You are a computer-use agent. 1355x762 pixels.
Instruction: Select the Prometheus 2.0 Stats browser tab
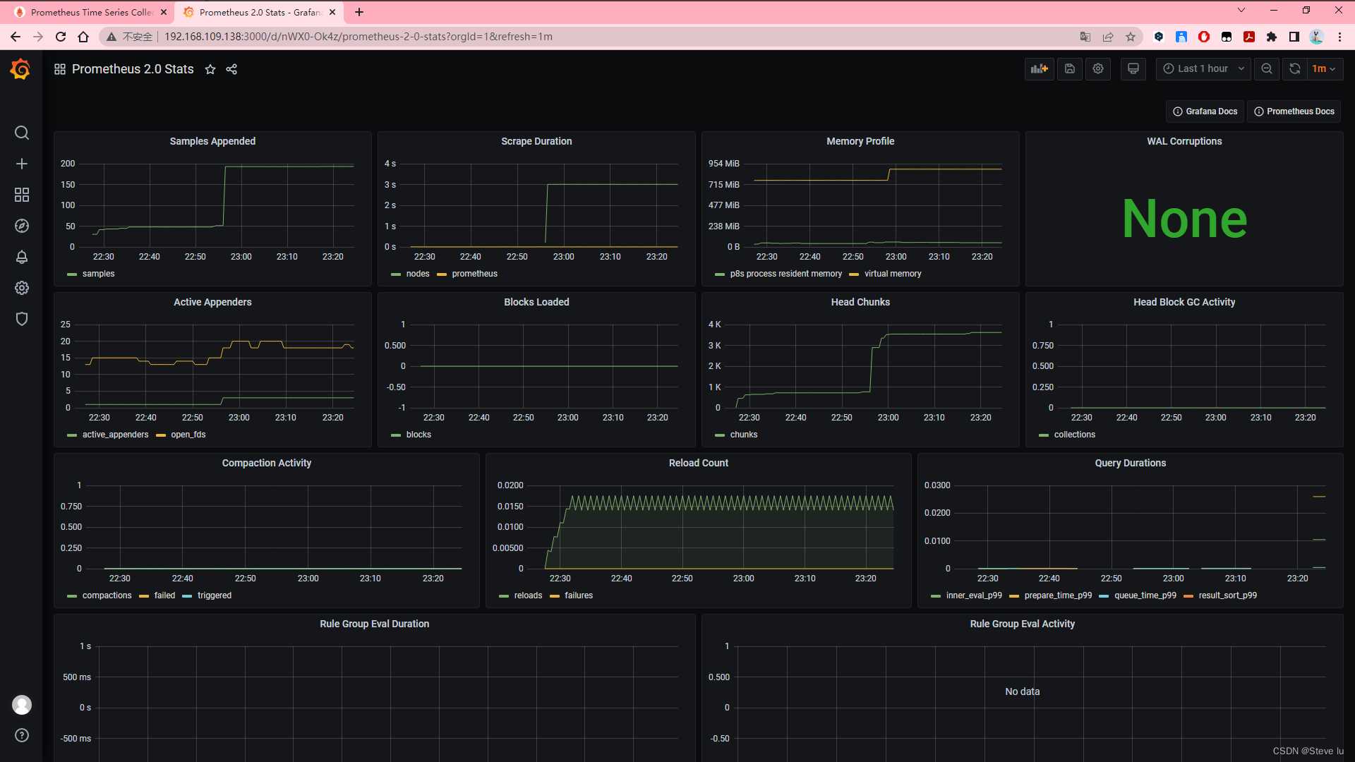(x=260, y=12)
